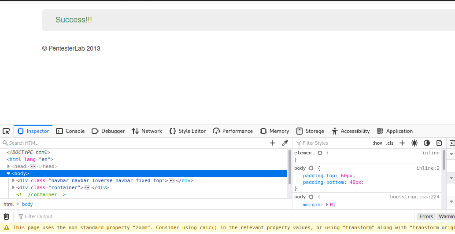Switch to the Memory tab
Screen dimensions: 455x234
[x=274, y=131]
